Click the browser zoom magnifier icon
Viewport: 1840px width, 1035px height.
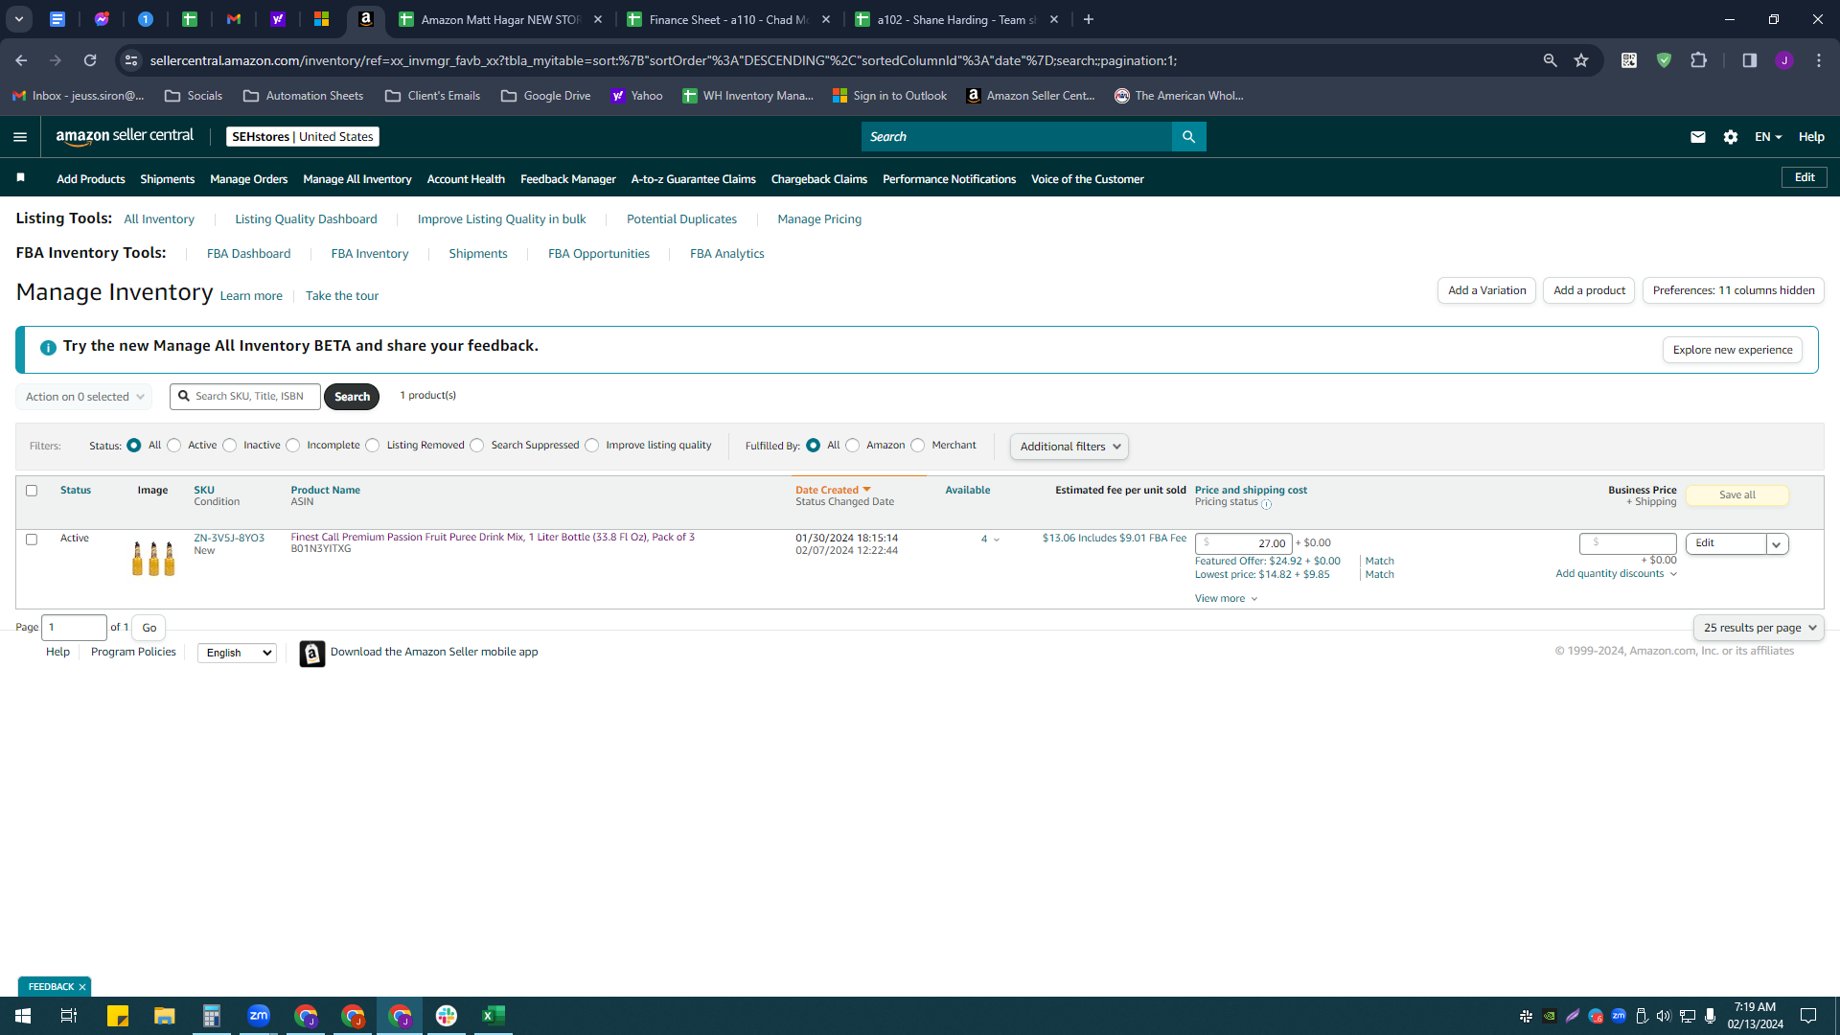click(x=1550, y=60)
